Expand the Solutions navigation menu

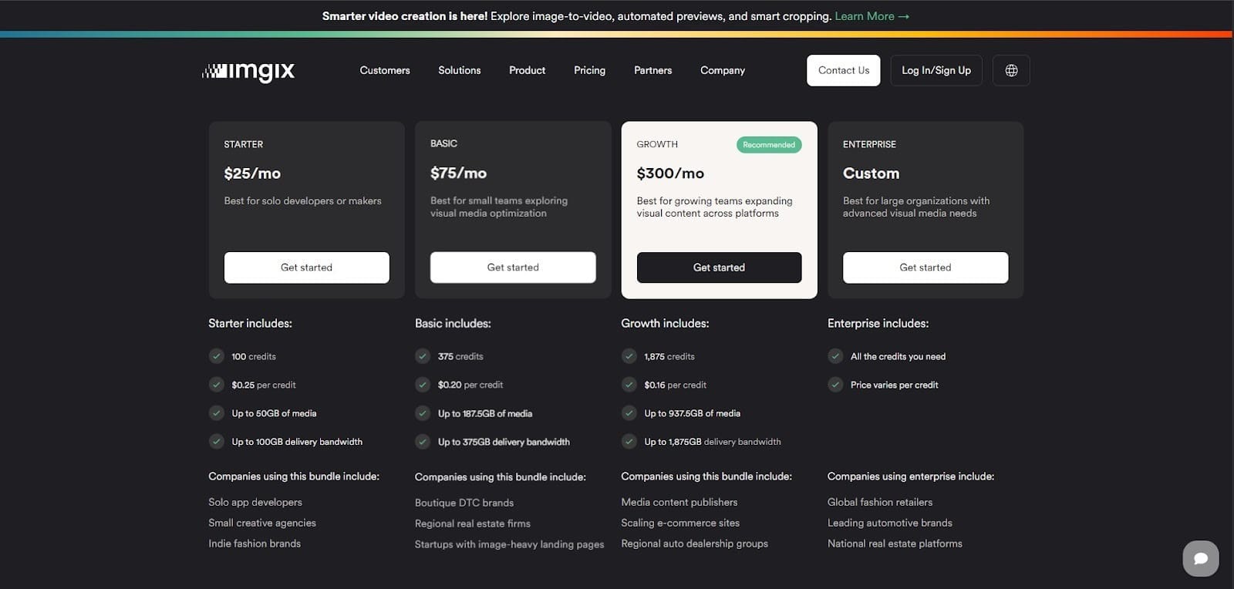click(459, 70)
